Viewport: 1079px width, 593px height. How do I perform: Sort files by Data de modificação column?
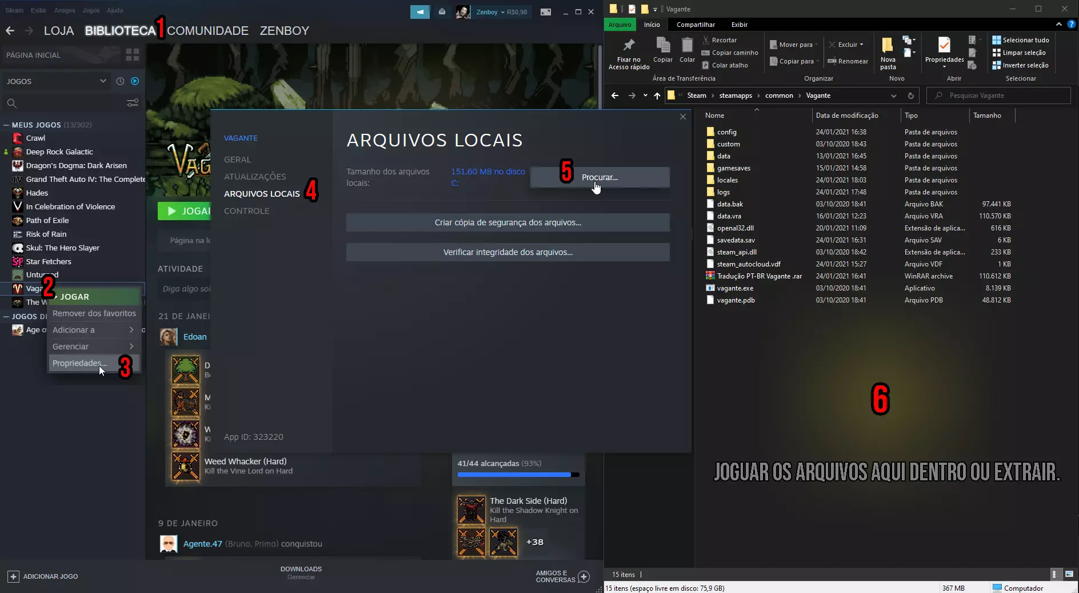pos(847,116)
